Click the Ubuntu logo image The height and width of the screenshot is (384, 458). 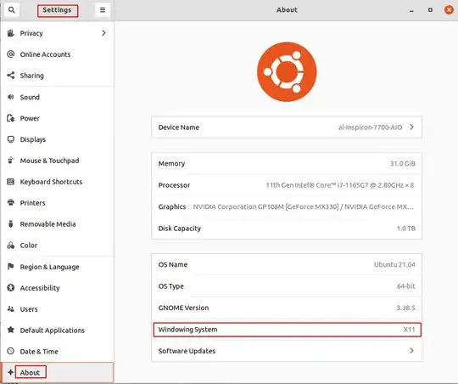tap(287, 71)
